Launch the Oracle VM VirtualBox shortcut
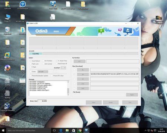Image resolution: width=167 pixels, height=133 pixels. coord(7,107)
